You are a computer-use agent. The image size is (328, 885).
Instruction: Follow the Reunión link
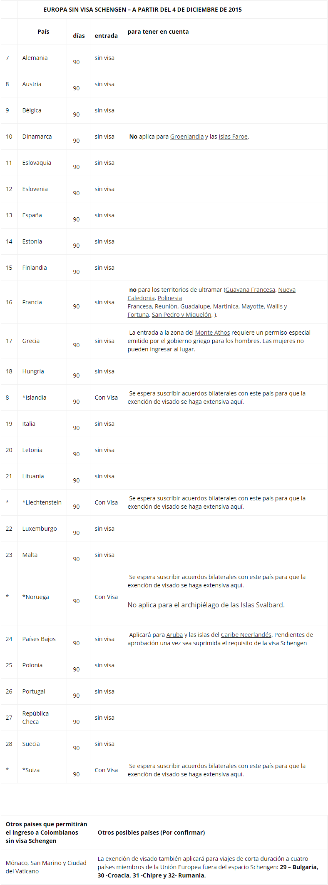coord(166,306)
